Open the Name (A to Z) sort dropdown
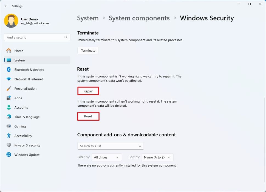 click(x=157, y=157)
